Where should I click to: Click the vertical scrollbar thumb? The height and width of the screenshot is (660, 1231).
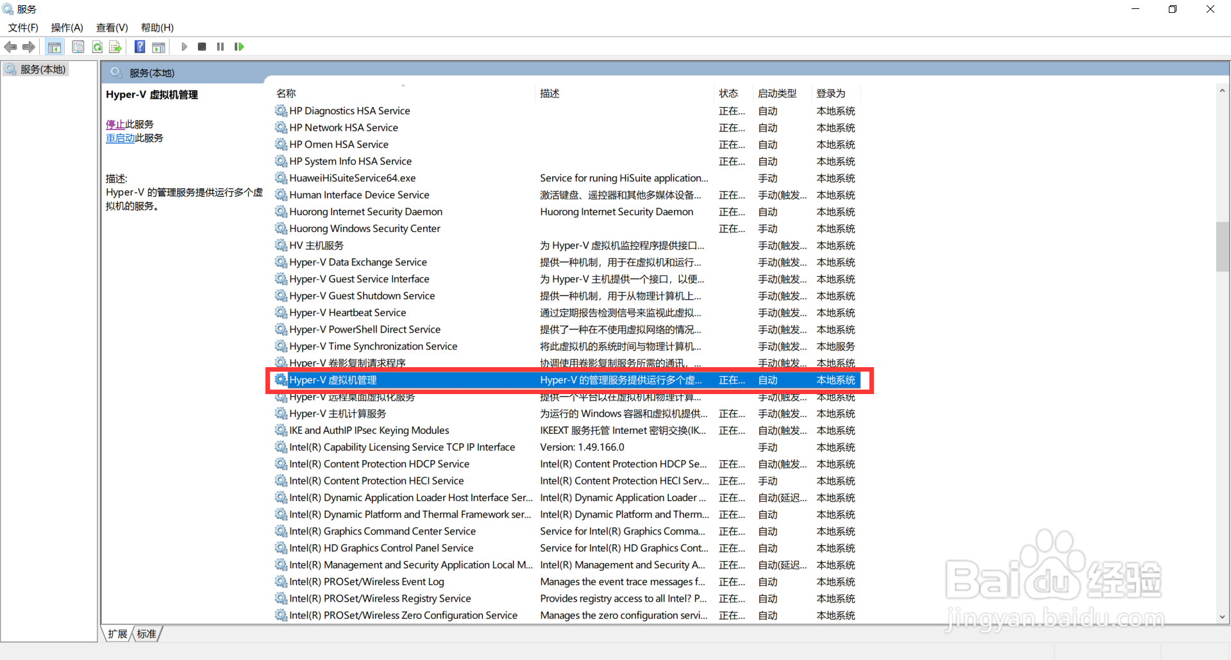[x=1222, y=247]
